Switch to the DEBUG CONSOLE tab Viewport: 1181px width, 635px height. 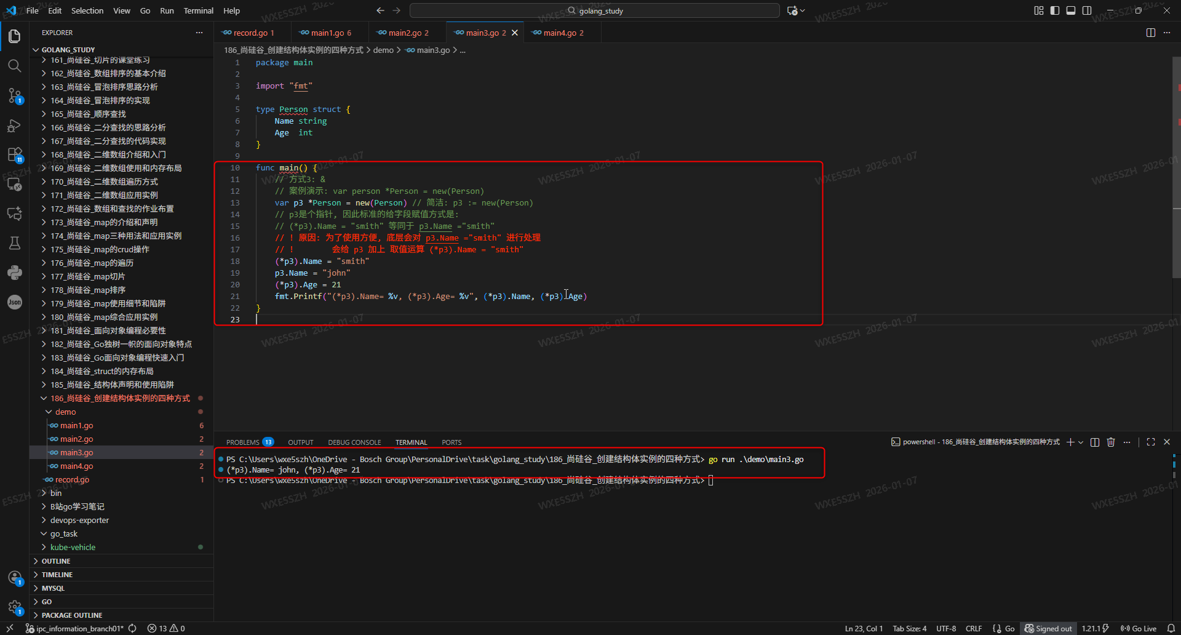pos(354,442)
